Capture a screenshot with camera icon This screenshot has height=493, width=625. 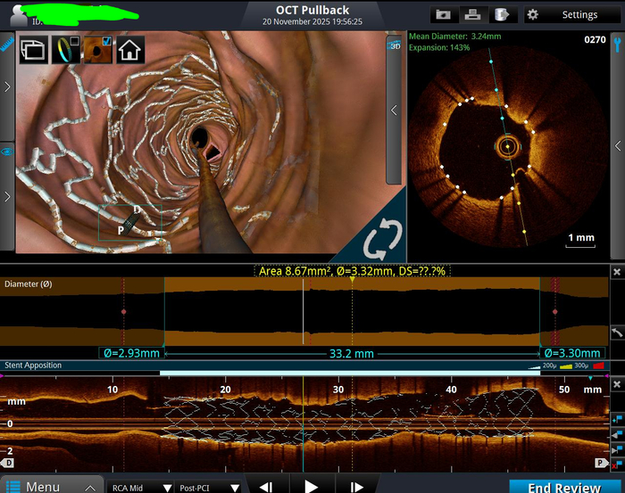[443, 15]
